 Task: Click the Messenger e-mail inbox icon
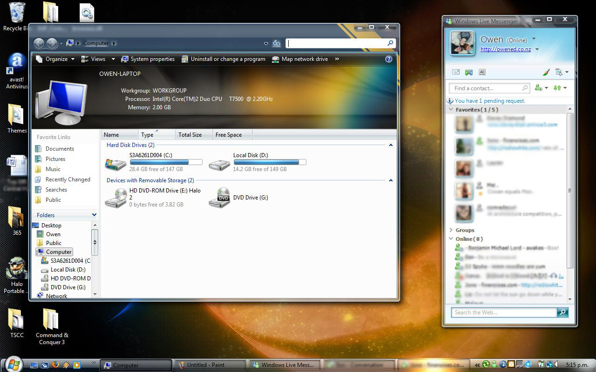click(x=456, y=72)
